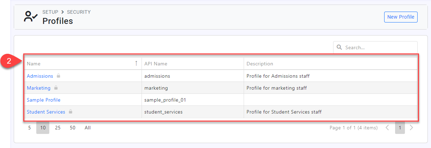The width and height of the screenshot is (431, 148).
Task: Click the New Profile button
Action: coord(400,17)
